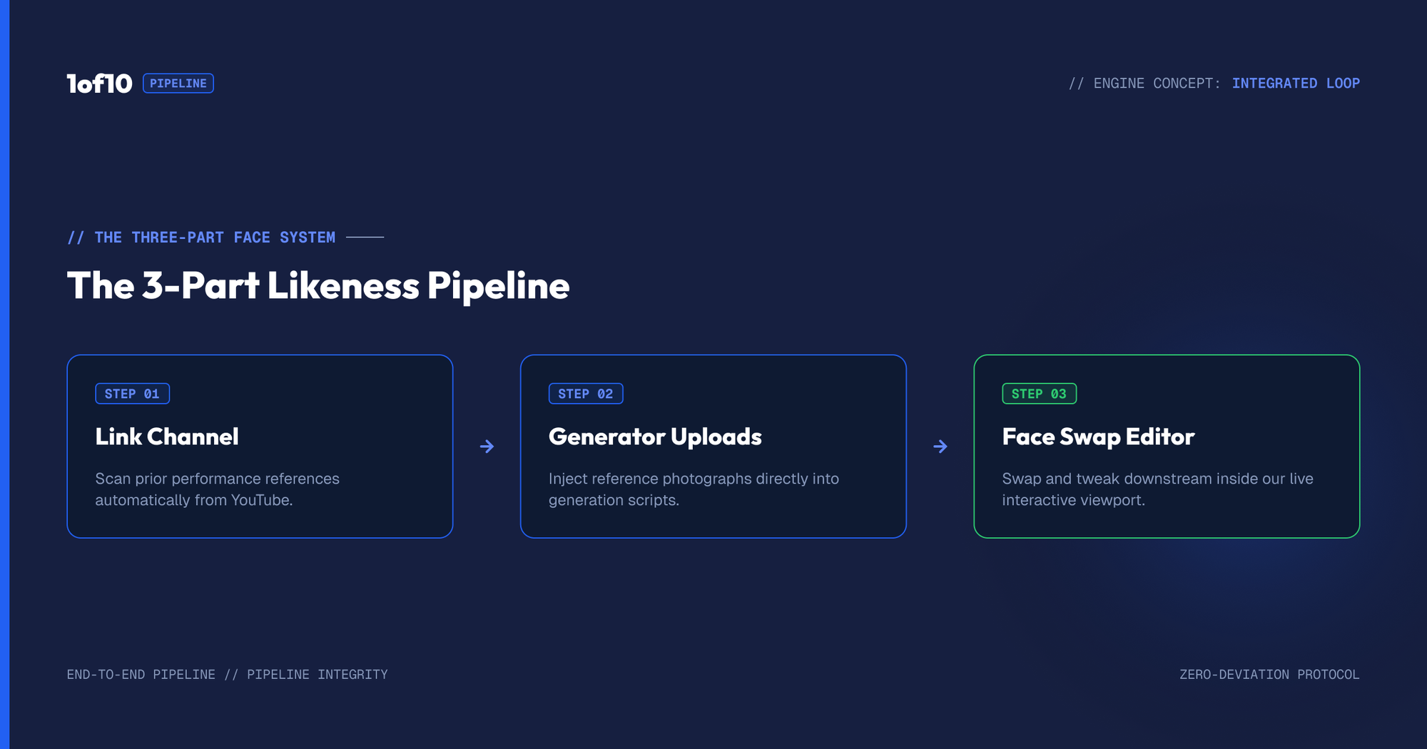Click the INTEGRATED LOOP text in header

coord(1296,83)
